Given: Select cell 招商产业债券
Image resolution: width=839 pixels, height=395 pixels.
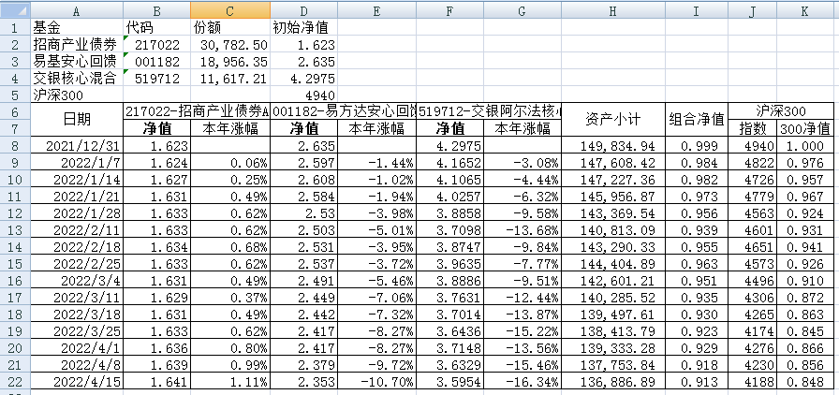Looking at the screenshot, I should click(77, 44).
